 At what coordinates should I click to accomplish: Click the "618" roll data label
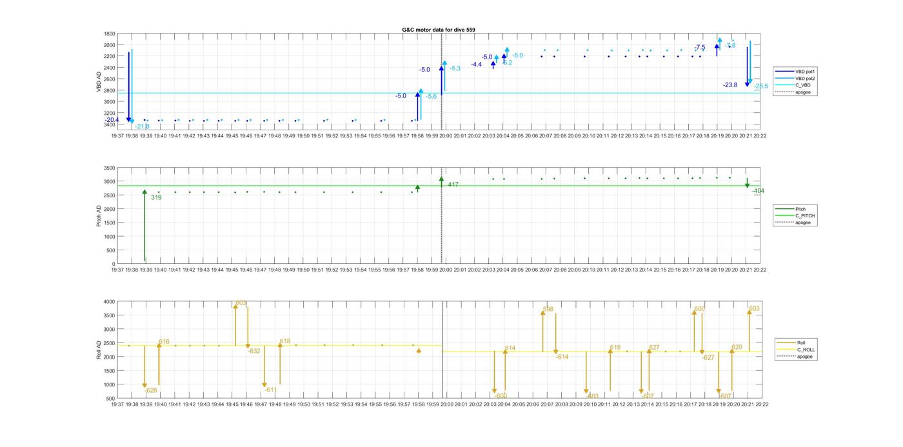pos(285,341)
